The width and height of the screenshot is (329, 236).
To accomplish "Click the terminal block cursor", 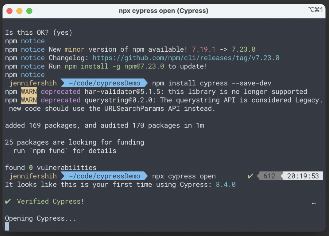I will (7, 226).
